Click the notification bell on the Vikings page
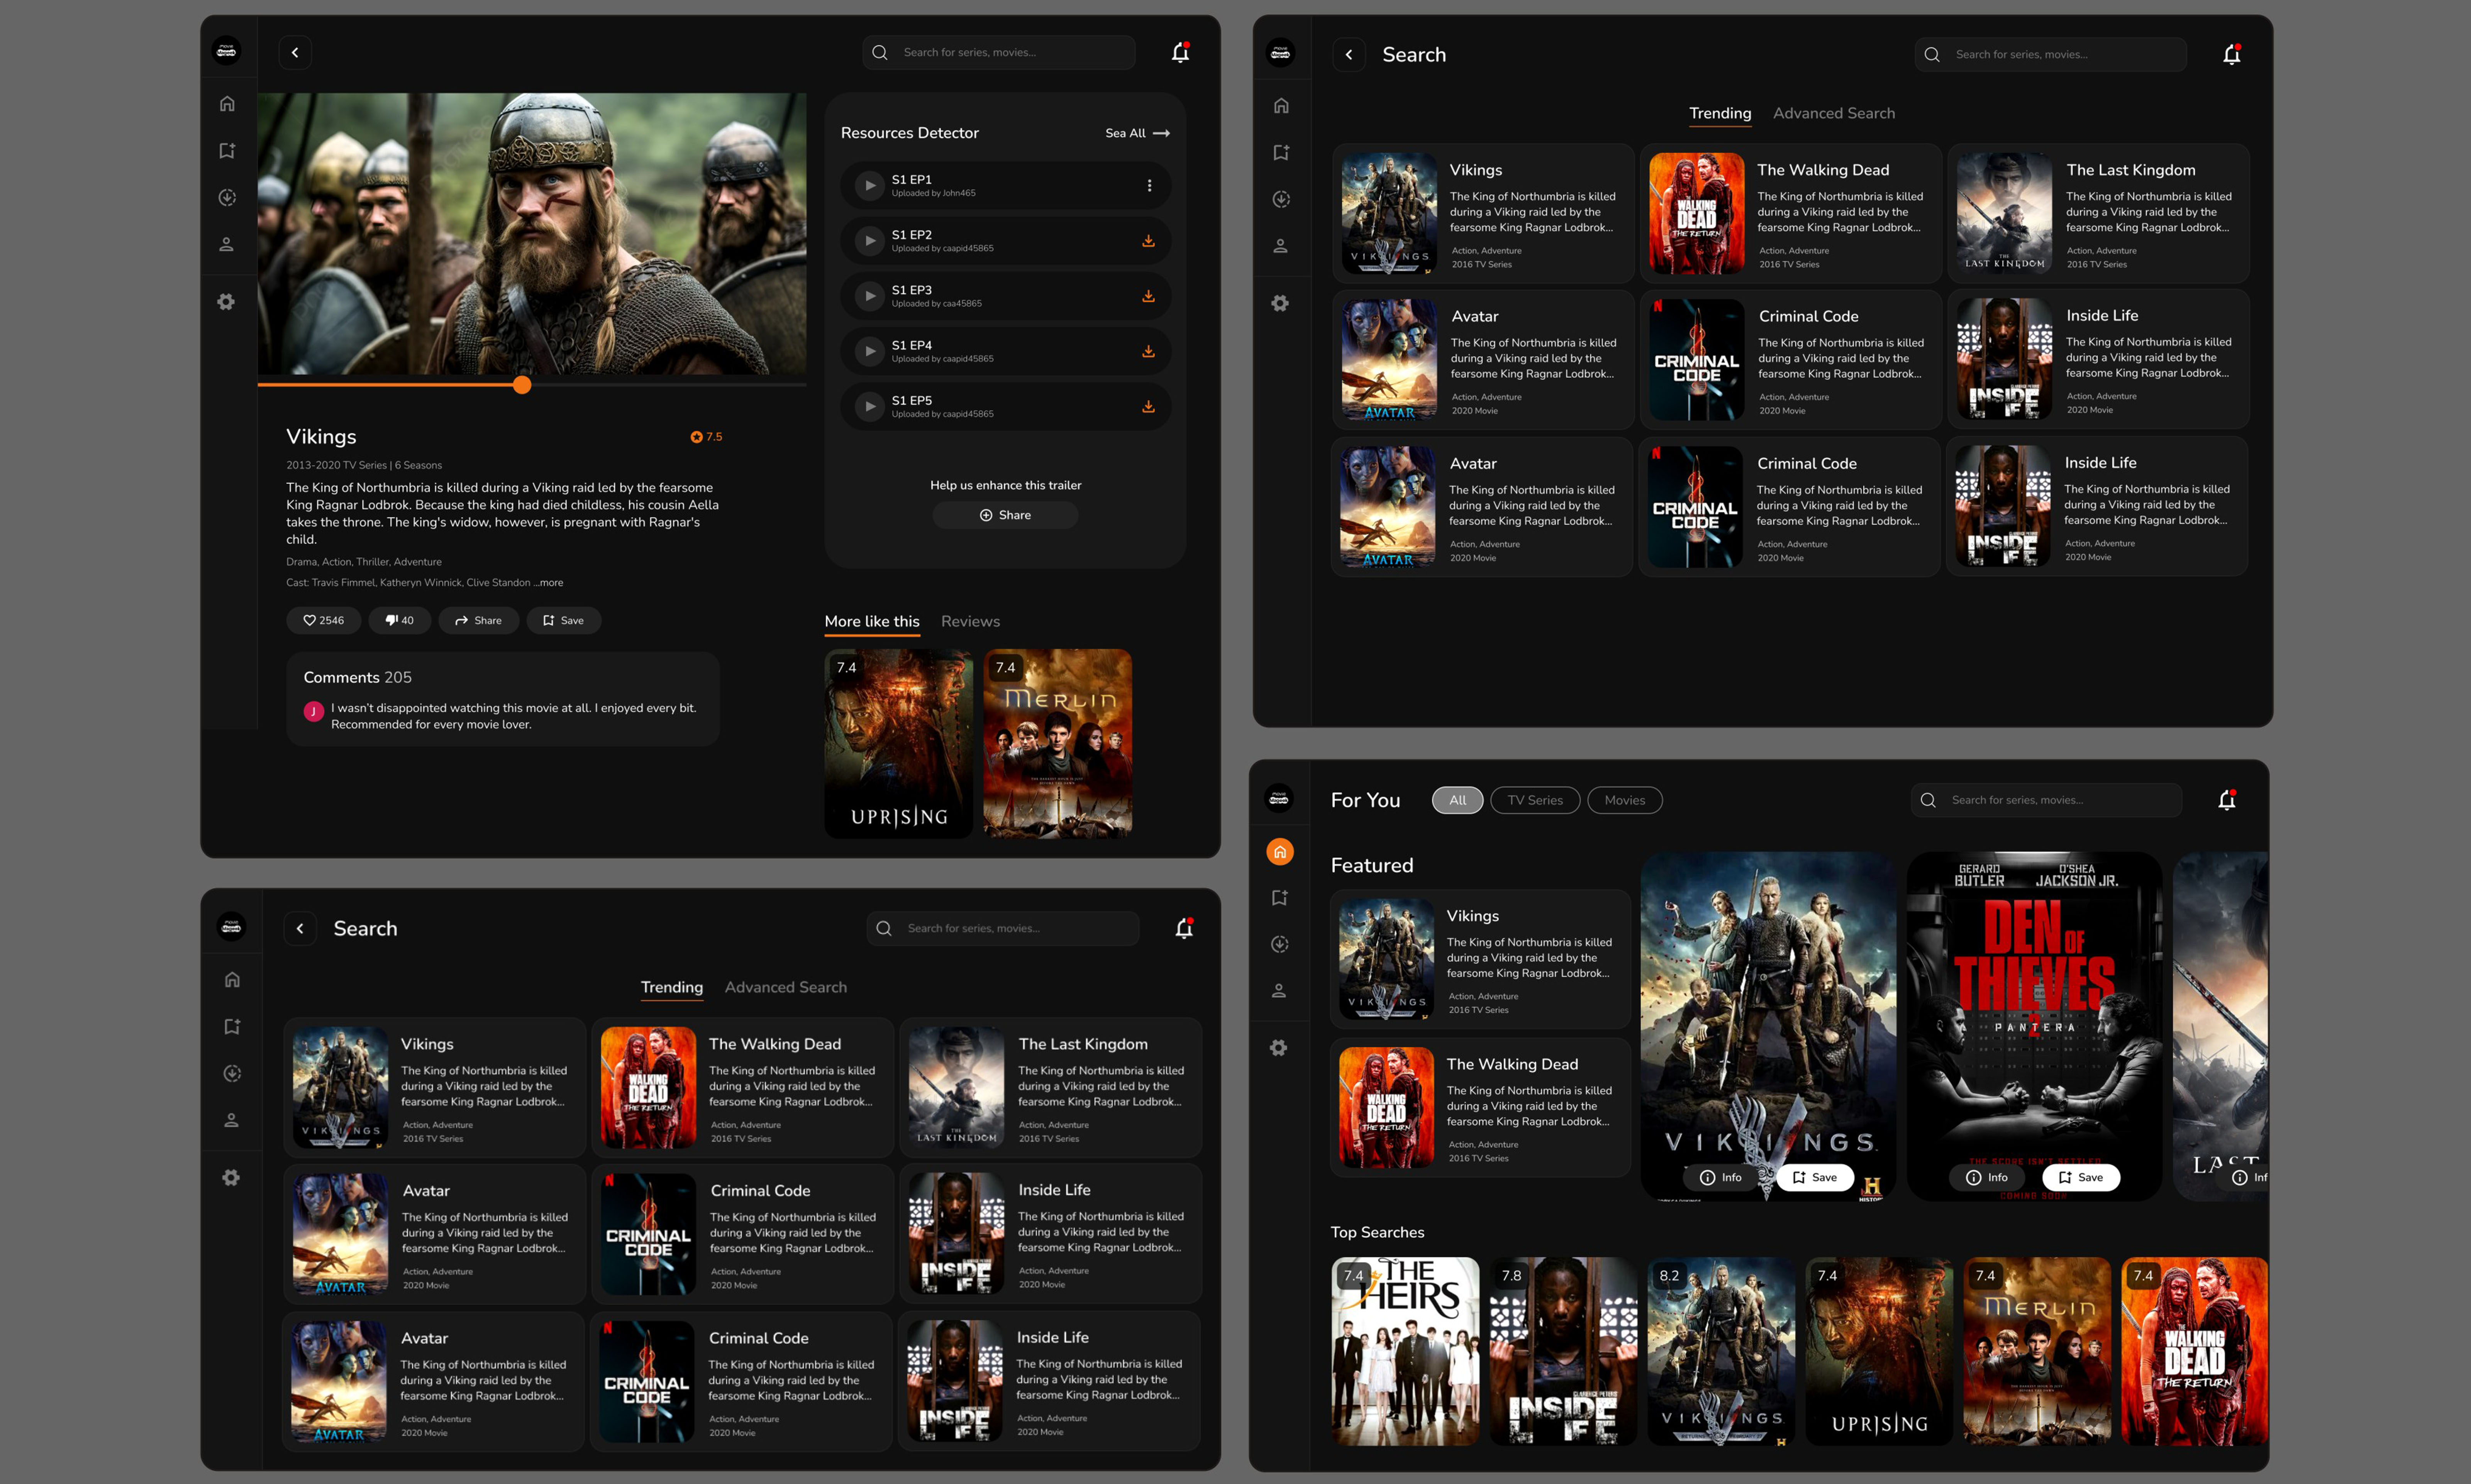This screenshot has height=1484, width=2471. (x=1180, y=53)
